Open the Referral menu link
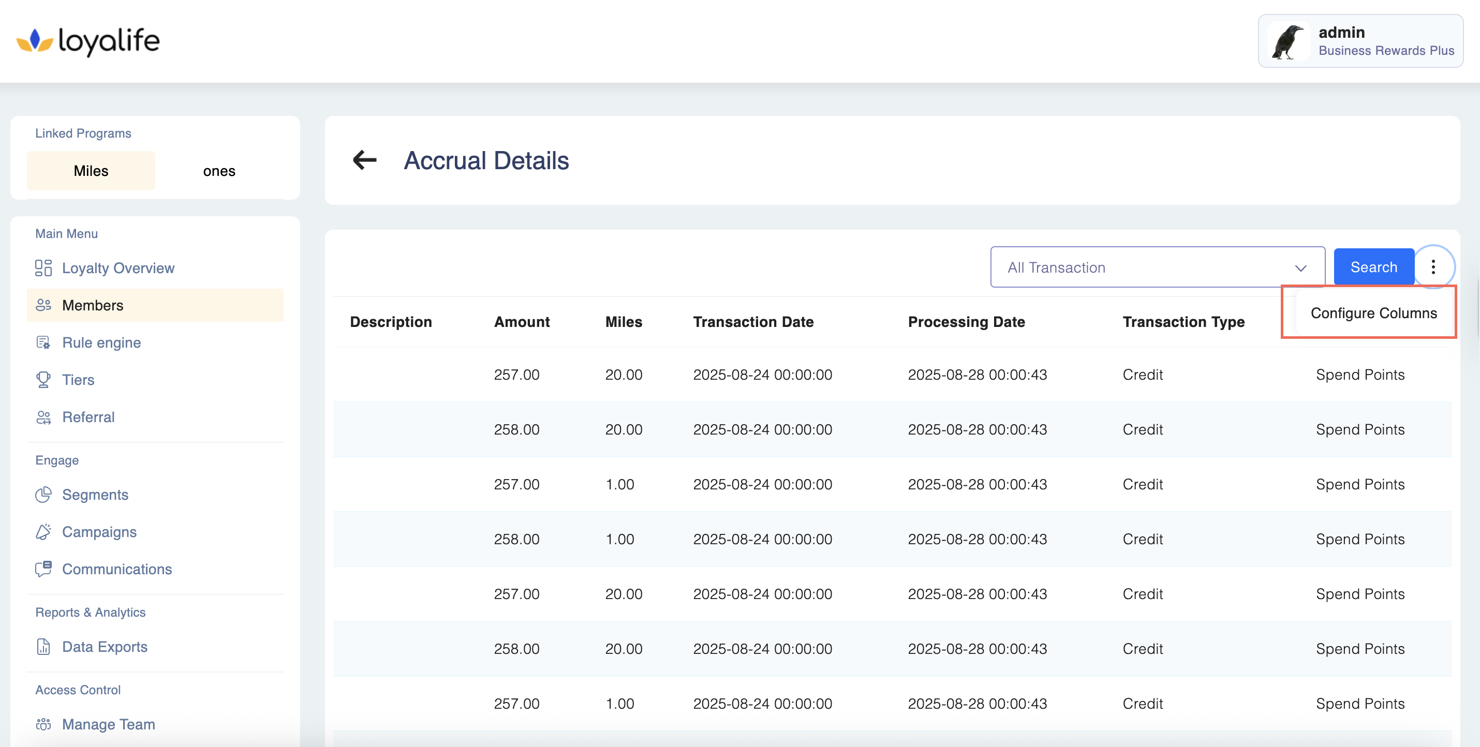The image size is (1480, 747). [x=88, y=417]
